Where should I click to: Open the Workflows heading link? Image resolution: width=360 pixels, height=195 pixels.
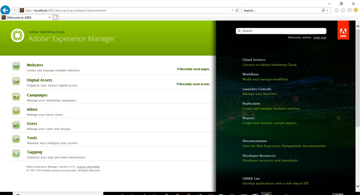251,74
